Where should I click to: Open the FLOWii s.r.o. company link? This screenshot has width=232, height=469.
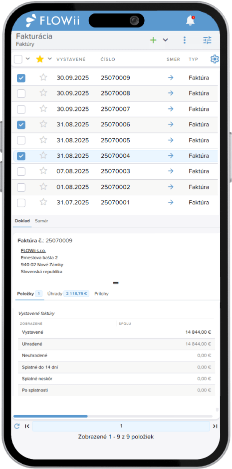tap(33, 251)
